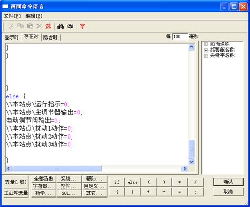The width and height of the screenshot is (250, 207).
Task: Select the 关键字名称 tree label
Action: (222, 56)
